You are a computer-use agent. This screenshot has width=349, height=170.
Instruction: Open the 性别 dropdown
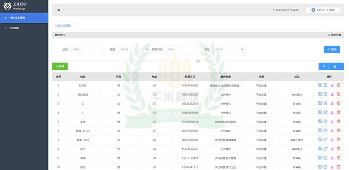134,49
